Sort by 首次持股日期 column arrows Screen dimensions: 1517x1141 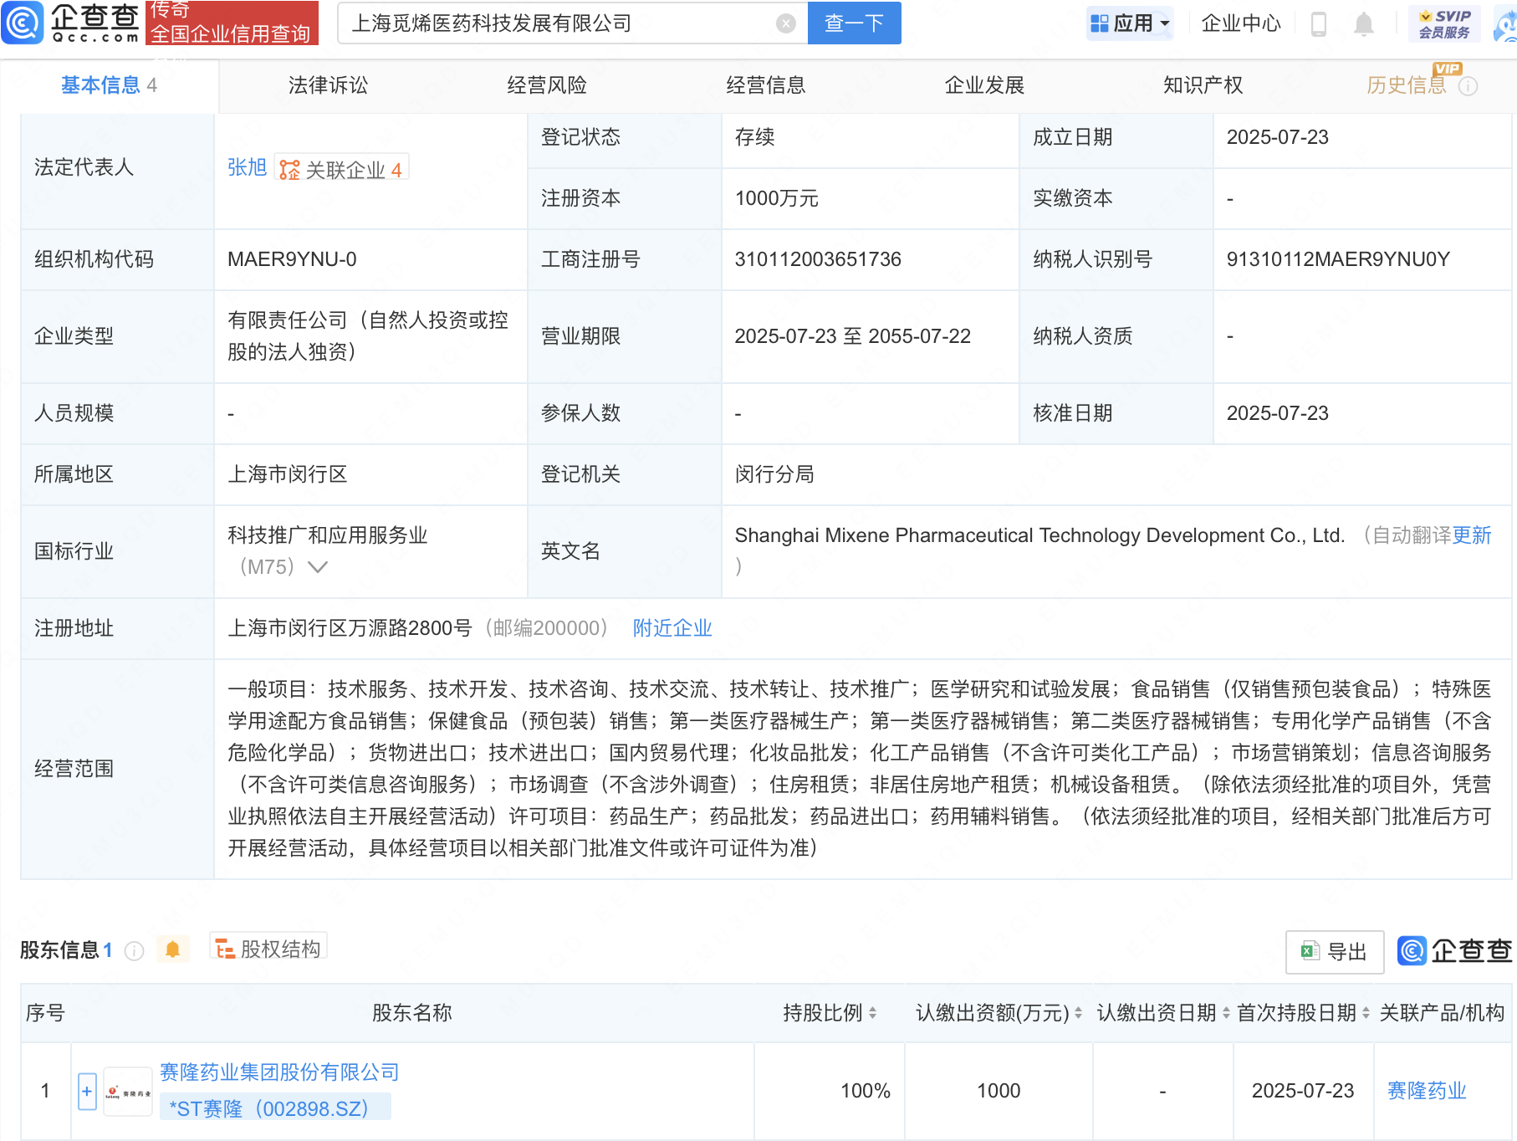(1366, 1013)
